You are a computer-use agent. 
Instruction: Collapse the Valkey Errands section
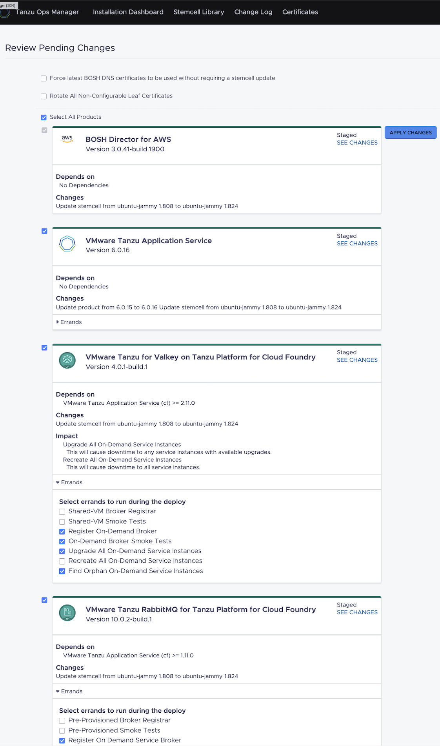[70, 482]
